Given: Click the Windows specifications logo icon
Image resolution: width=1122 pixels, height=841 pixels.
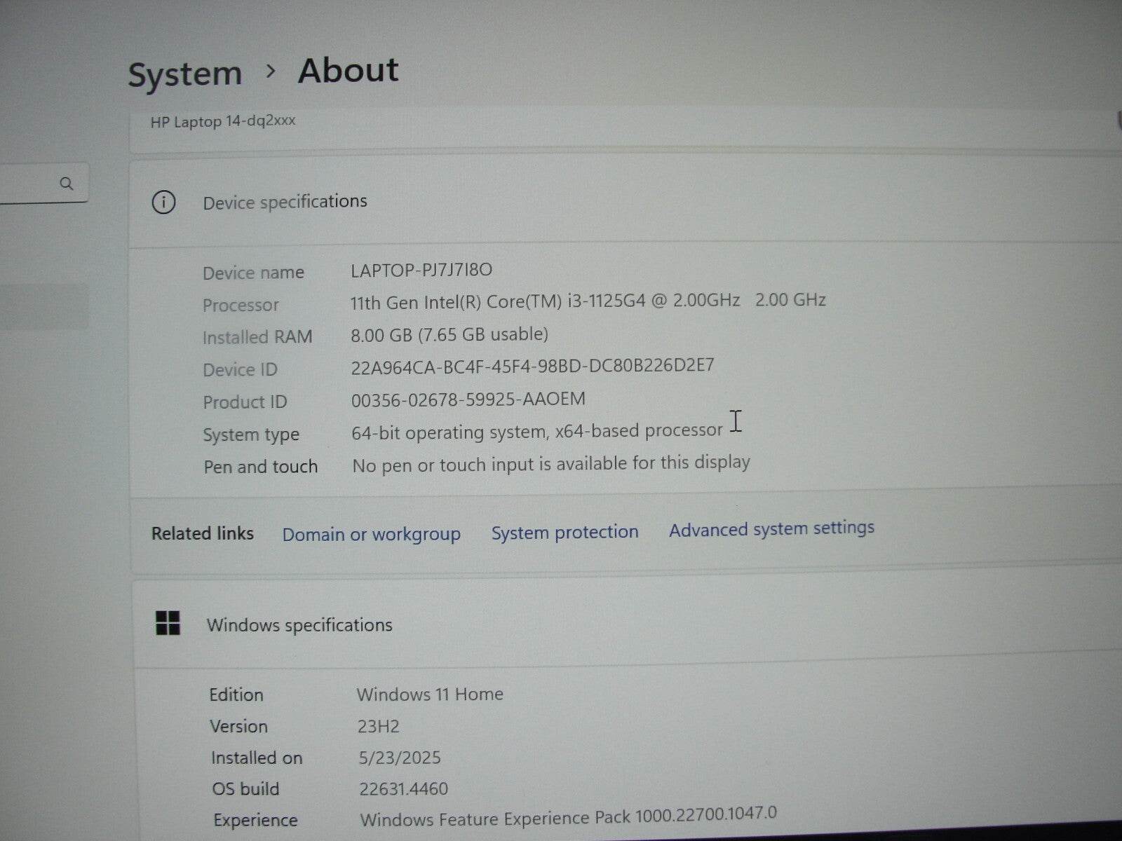Looking at the screenshot, I should (x=168, y=624).
